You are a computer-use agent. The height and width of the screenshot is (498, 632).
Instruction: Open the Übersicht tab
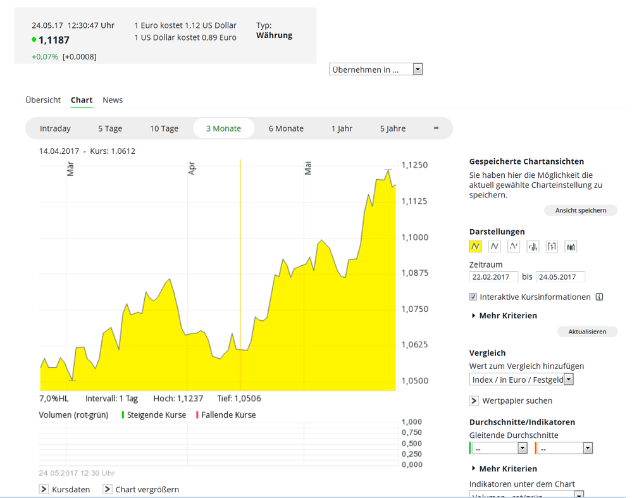[43, 100]
